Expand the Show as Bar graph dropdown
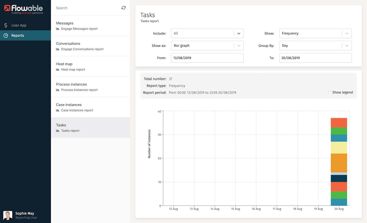The width and height of the screenshot is (367, 223). 207,45
